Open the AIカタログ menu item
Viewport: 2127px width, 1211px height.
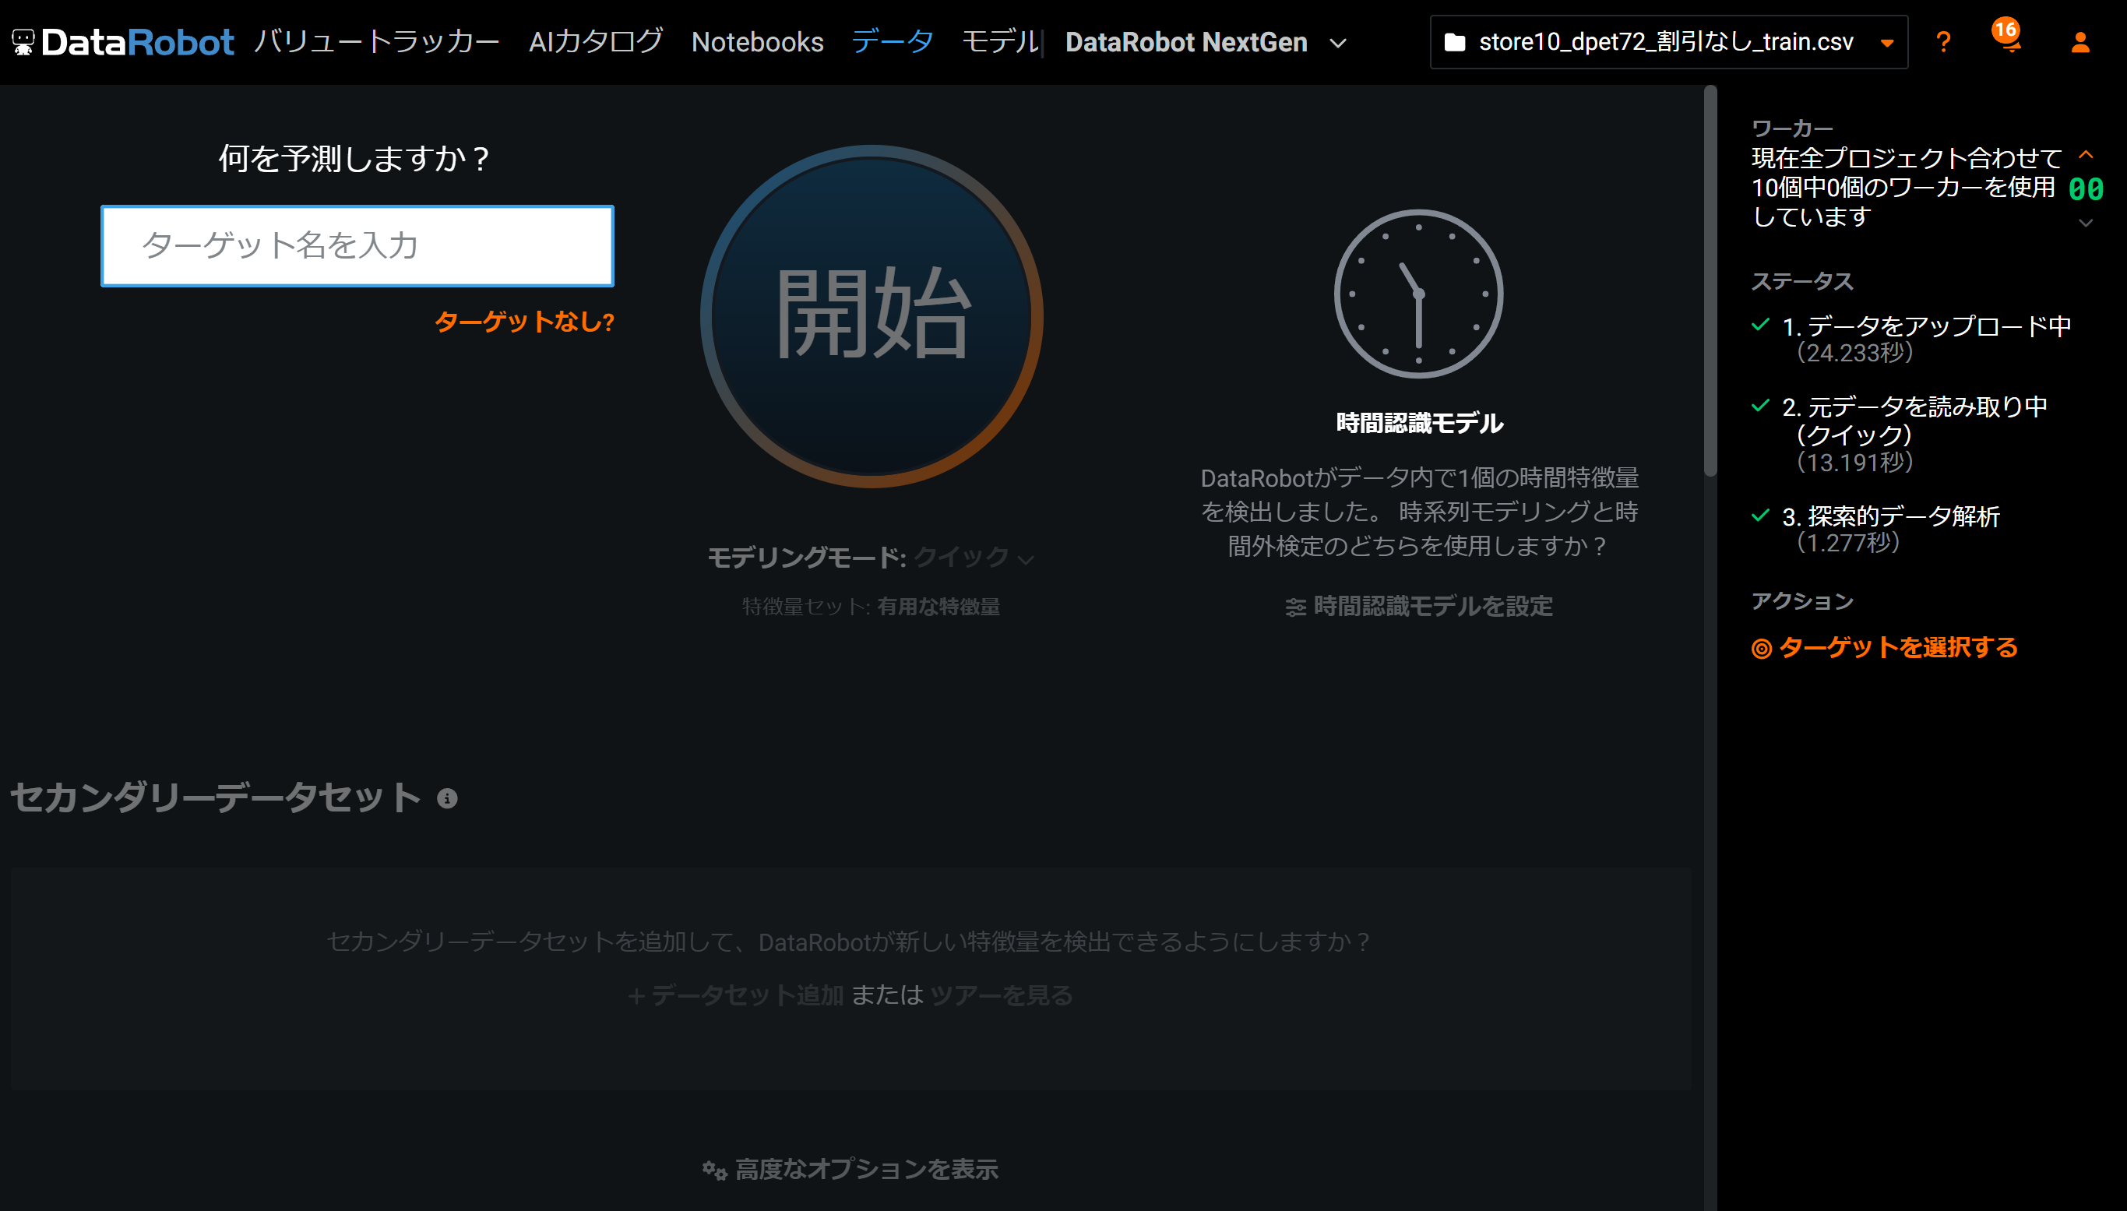tap(595, 41)
